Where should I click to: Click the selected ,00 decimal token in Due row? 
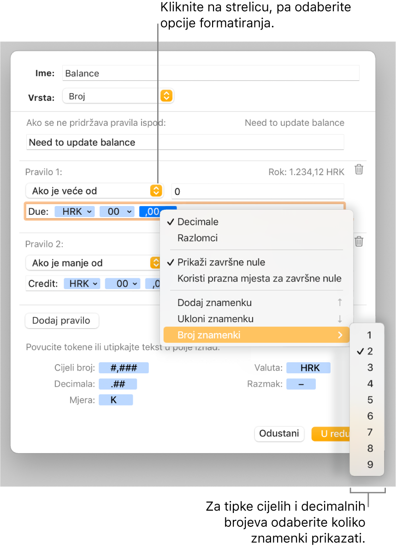tap(153, 212)
